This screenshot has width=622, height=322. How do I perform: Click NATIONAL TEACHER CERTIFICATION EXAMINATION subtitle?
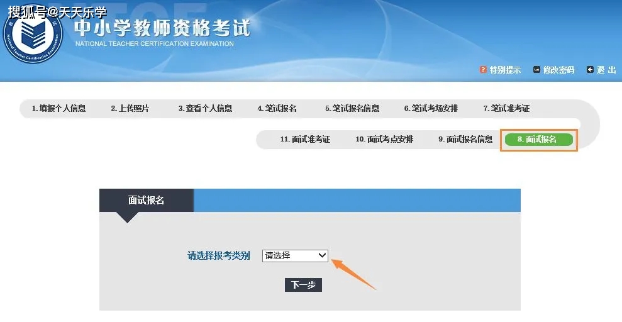tap(154, 43)
